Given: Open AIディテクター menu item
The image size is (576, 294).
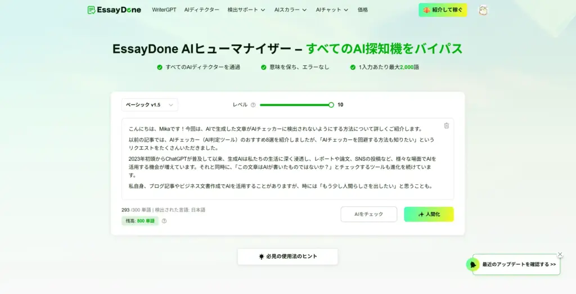Looking at the screenshot, I should (x=202, y=10).
